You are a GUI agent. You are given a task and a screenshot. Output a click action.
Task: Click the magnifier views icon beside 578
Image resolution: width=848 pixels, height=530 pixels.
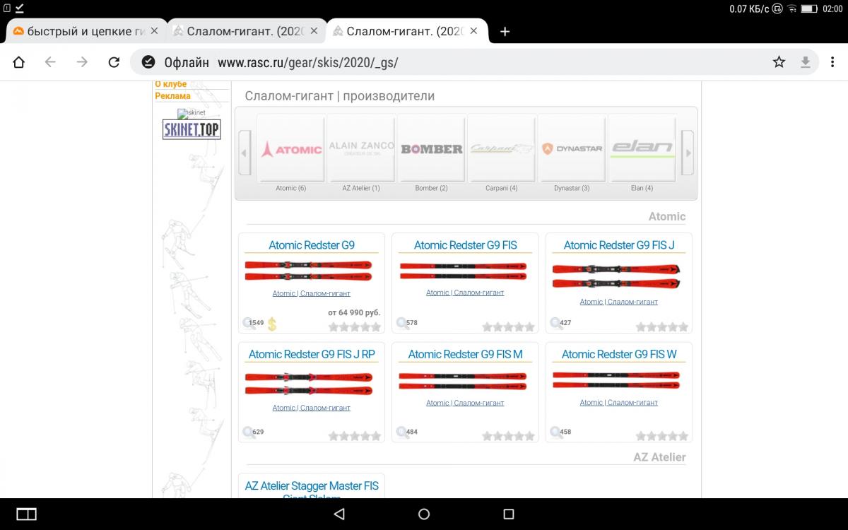[x=402, y=323]
